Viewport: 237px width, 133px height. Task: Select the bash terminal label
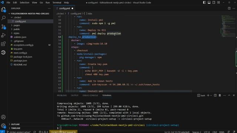coord(201,95)
